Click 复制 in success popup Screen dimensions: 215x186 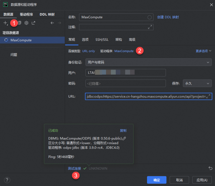(123, 130)
